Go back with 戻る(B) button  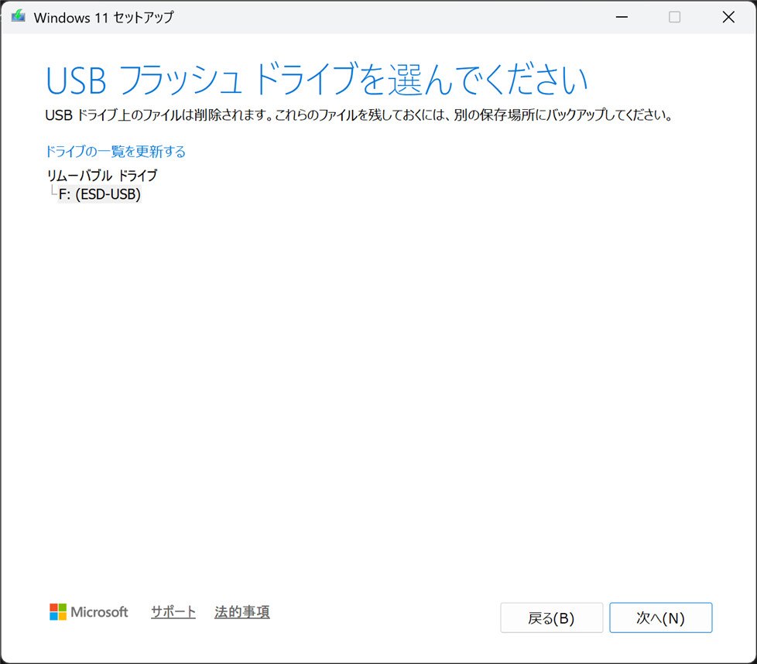(551, 618)
